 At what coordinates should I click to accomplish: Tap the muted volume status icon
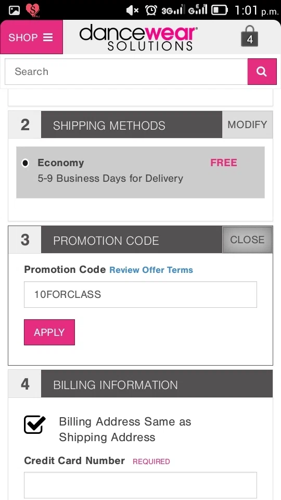tap(132, 10)
